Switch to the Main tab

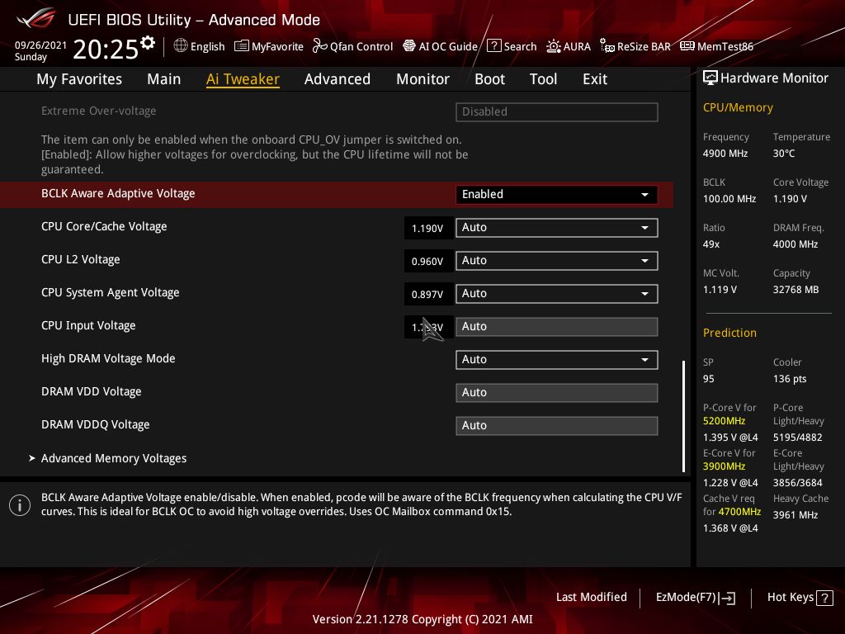(164, 79)
